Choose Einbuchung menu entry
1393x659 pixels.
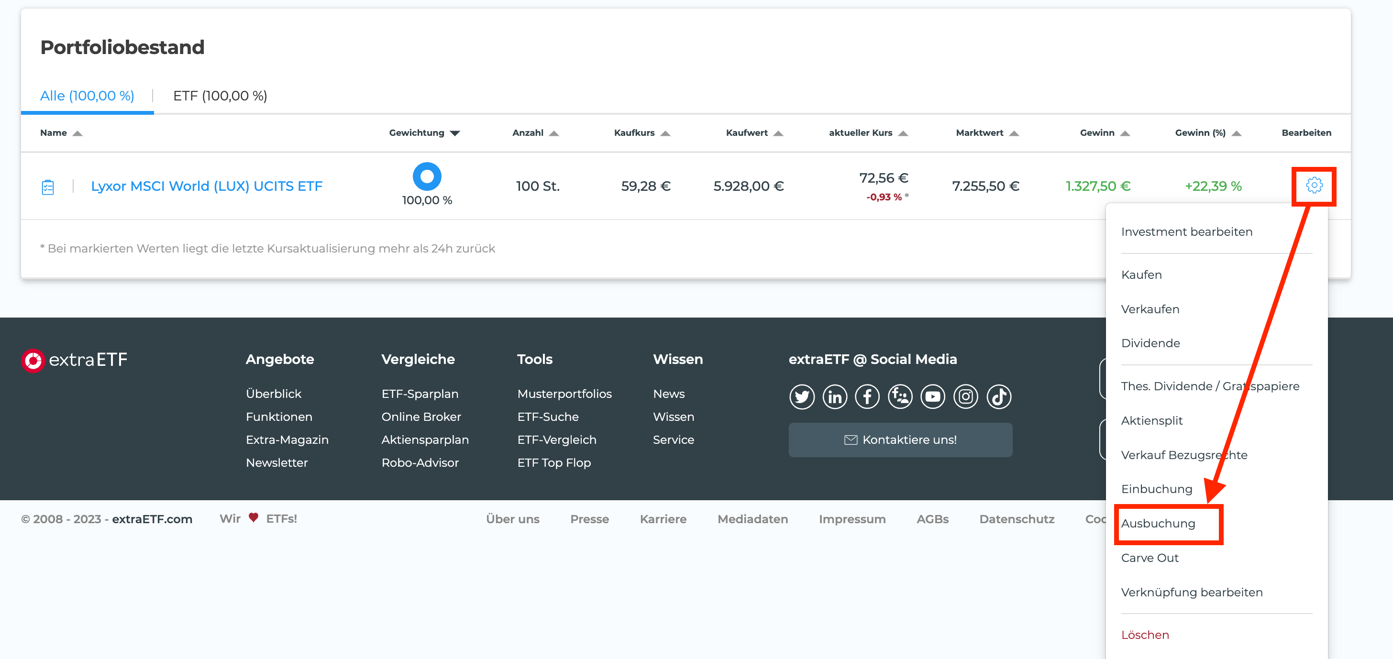point(1156,489)
